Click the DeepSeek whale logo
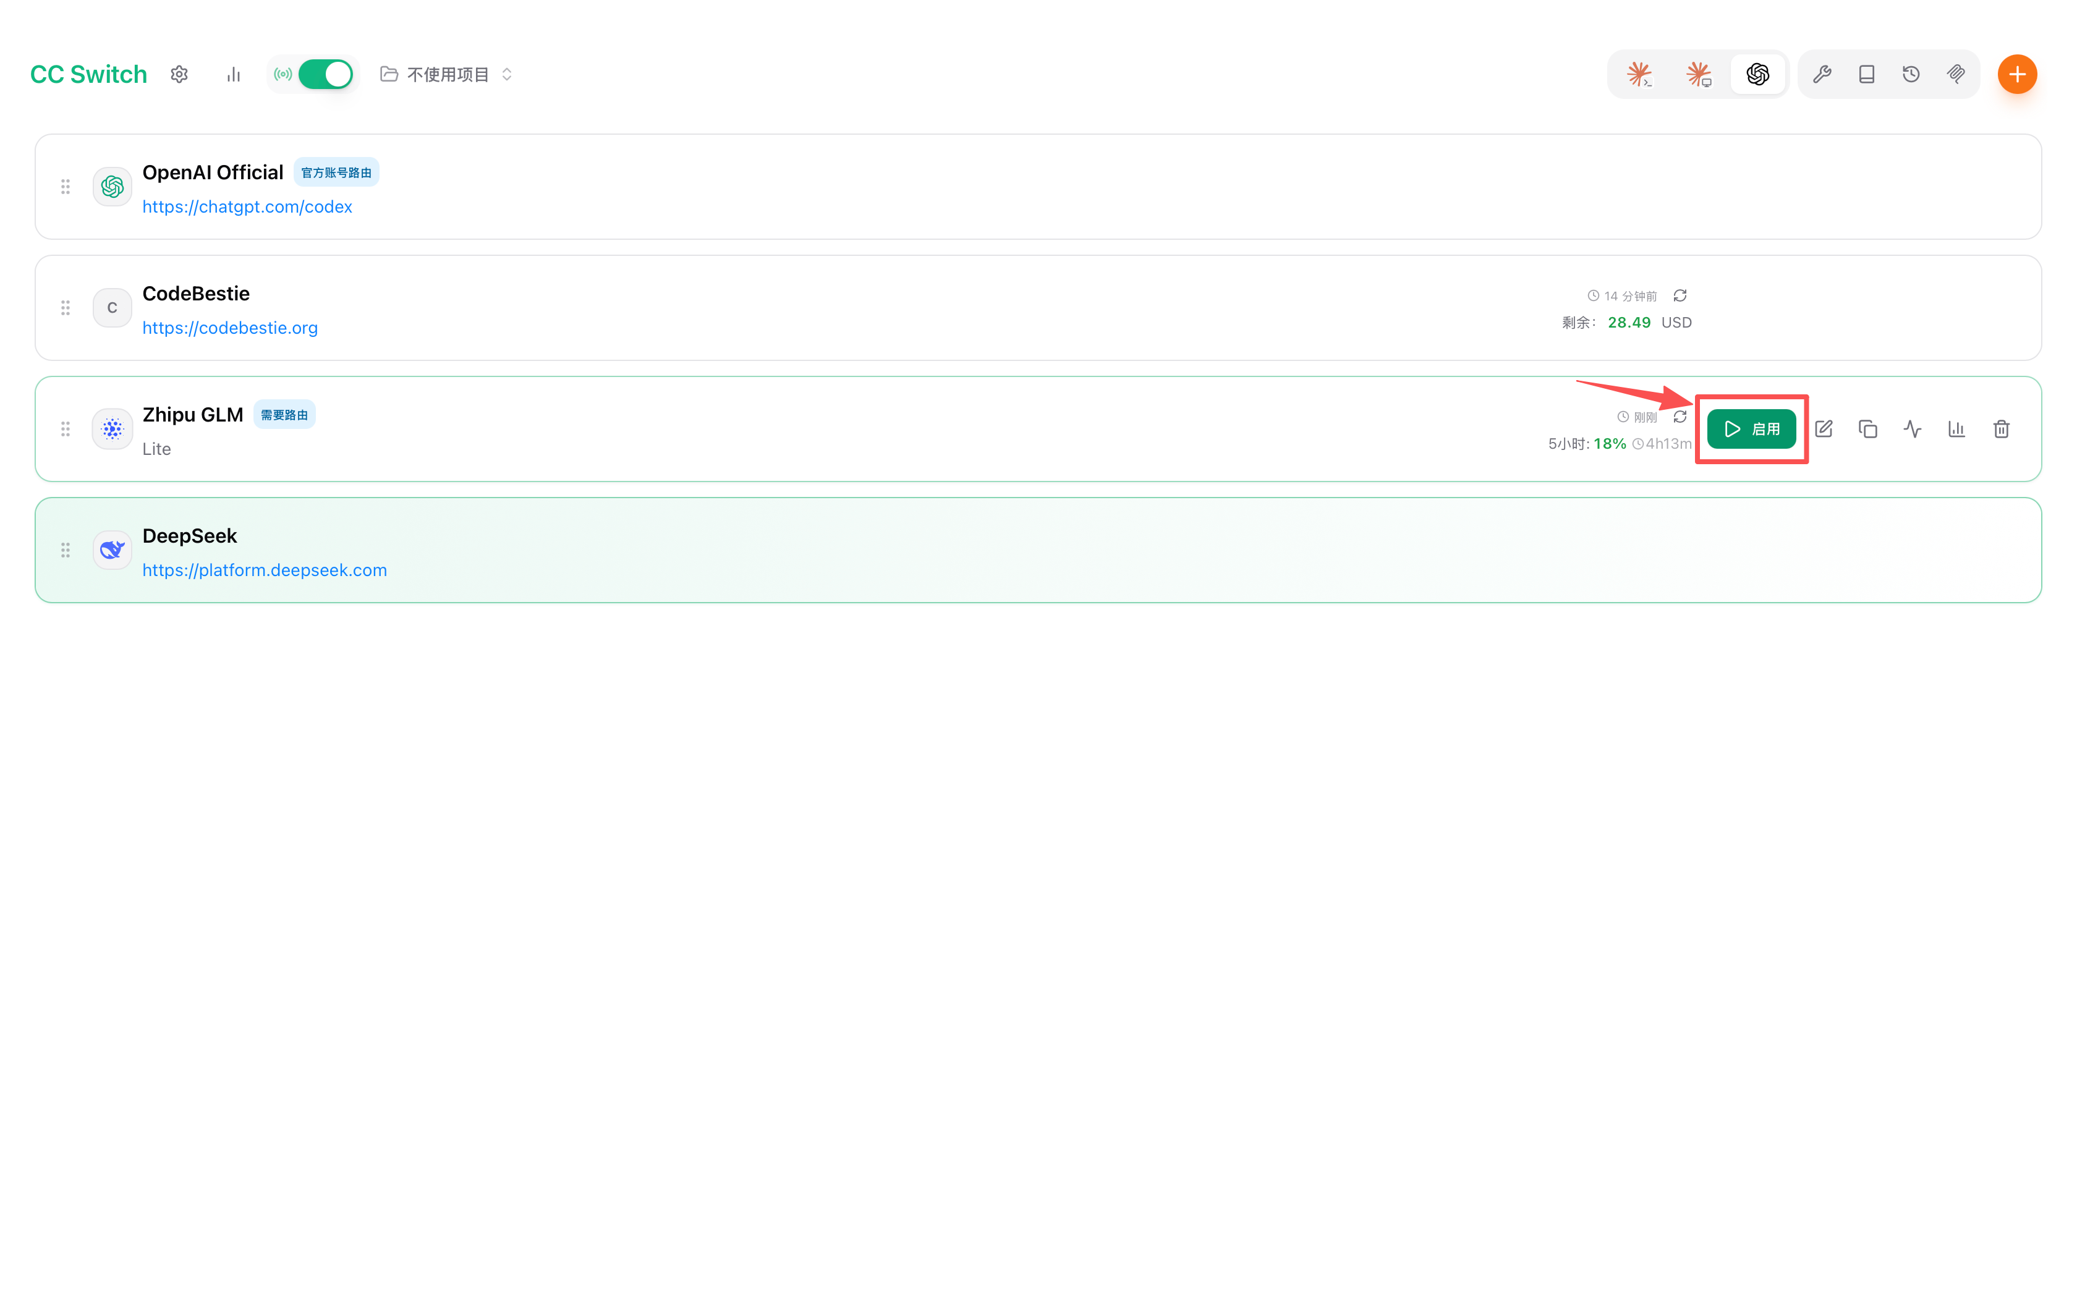 click(x=113, y=550)
